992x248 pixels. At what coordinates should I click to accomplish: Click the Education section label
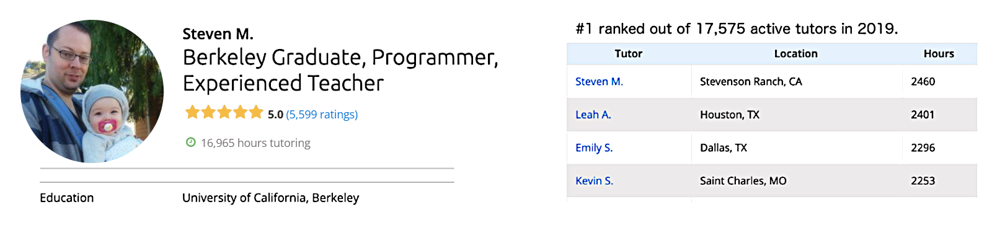[67, 198]
